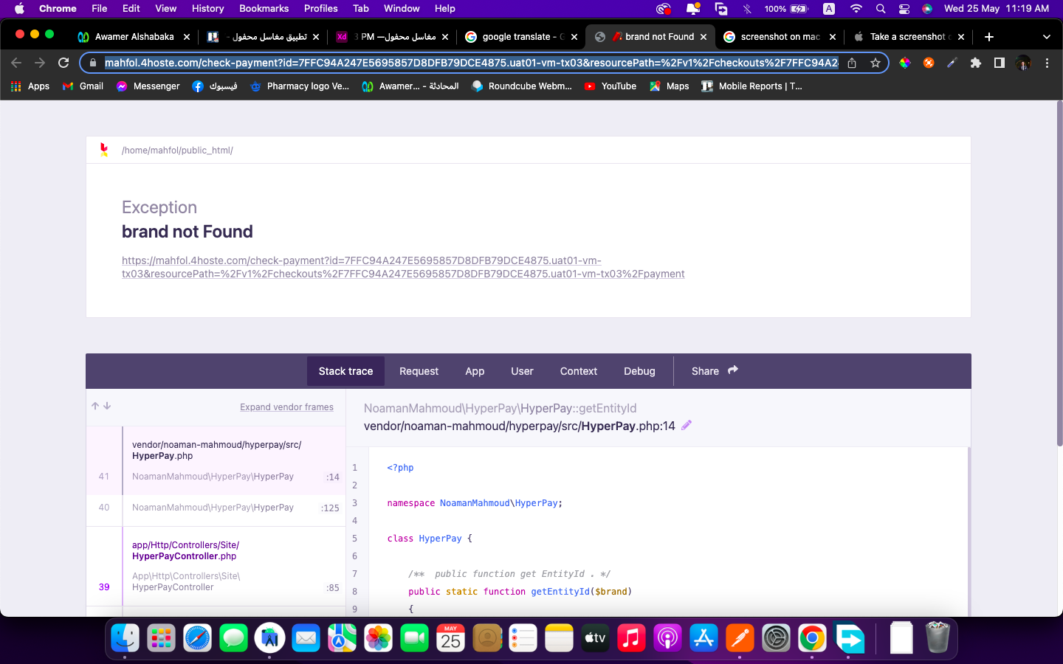Click the down arrow for next frame
The height and width of the screenshot is (664, 1063).
tap(107, 406)
